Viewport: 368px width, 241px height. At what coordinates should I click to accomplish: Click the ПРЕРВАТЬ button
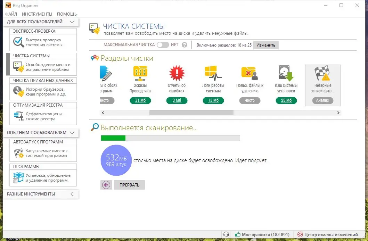point(129,185)
